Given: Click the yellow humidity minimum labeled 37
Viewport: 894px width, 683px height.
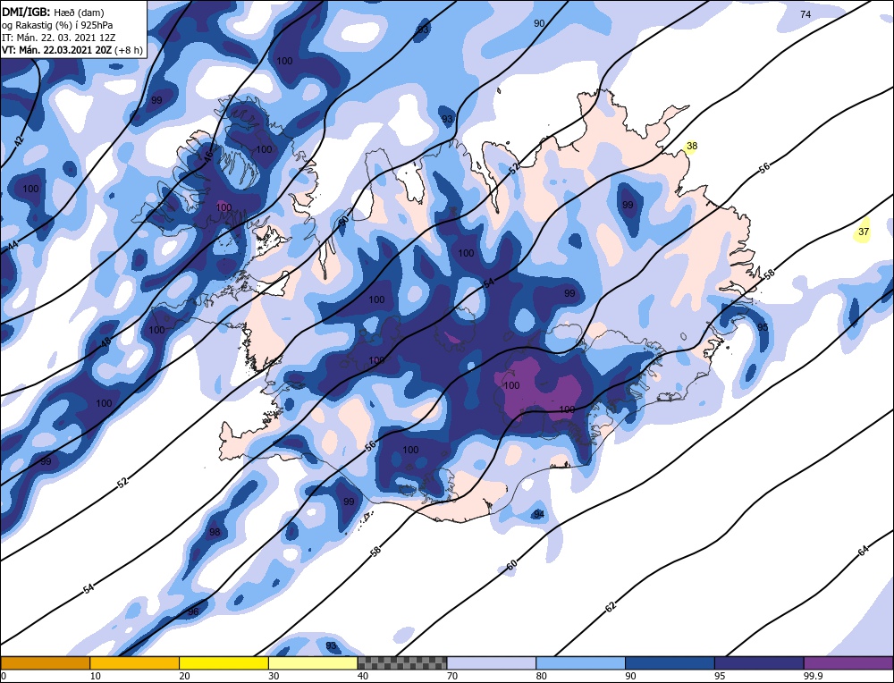Looking at the screenshot, I should (864, 232).
